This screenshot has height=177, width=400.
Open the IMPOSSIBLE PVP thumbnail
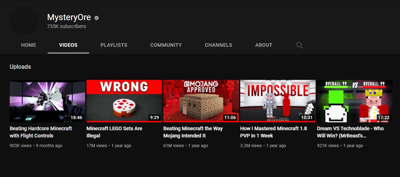coord(278,101)
